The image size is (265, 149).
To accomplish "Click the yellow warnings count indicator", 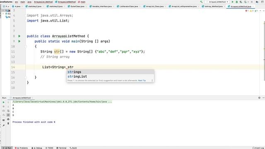I will click(251, 11).
